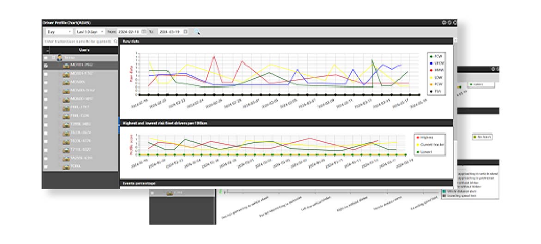Click the search icon beside the tracker name field

tap(115, 42)
